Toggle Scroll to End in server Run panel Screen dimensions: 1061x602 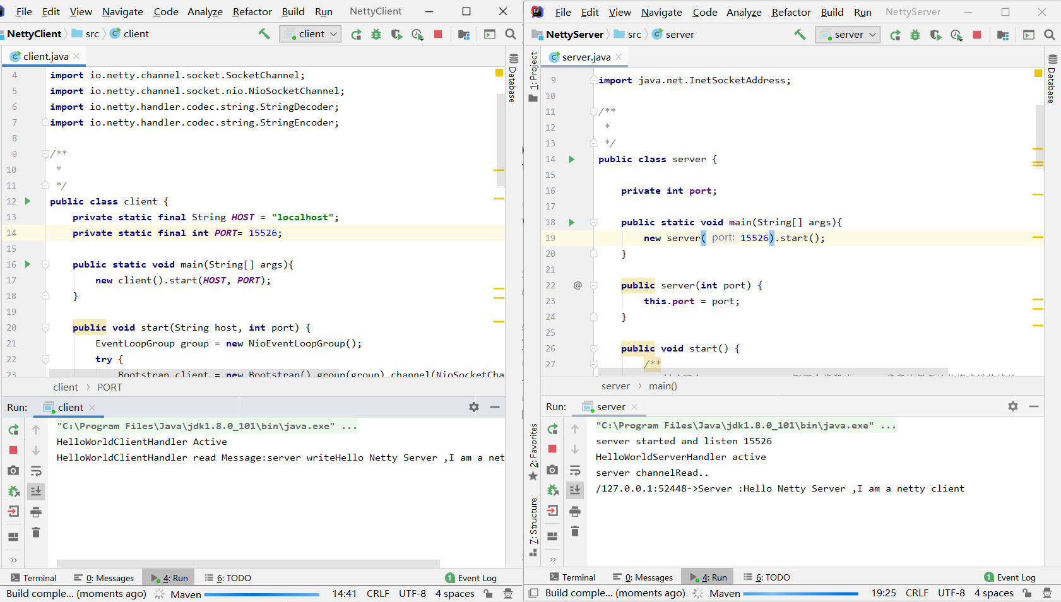(575, 490)
